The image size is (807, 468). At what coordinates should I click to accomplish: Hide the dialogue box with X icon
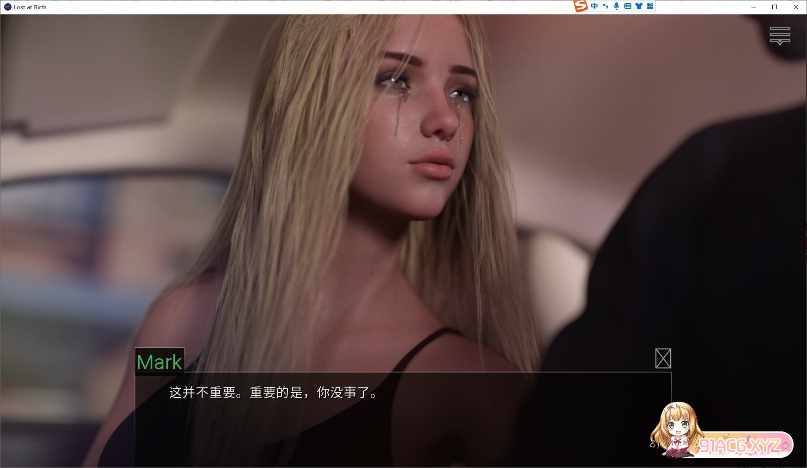663,359
